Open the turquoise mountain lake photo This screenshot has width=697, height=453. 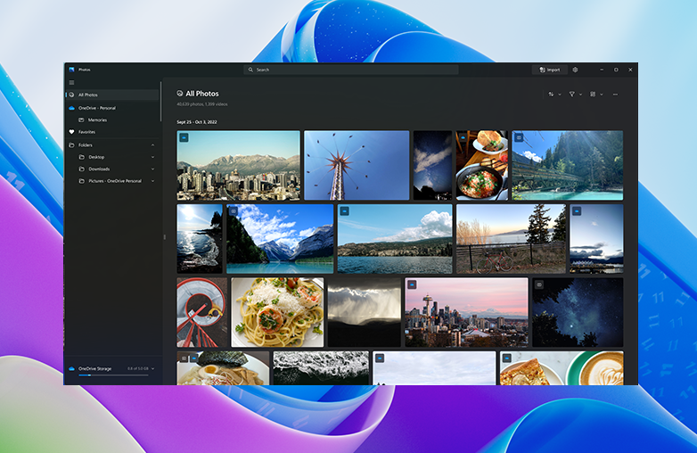[280, 239]
